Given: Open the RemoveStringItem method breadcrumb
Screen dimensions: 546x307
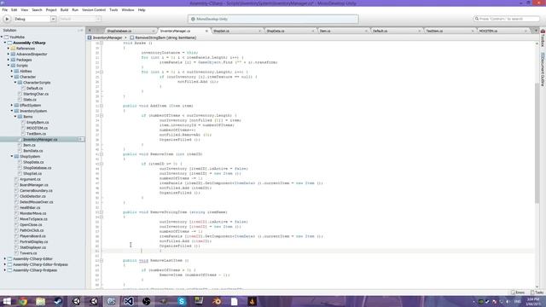Looking at the screenshot, I should 163,38.
